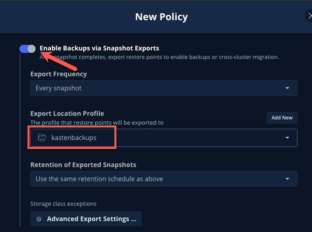Viewport: 312px width, 232px height.
Task: Open the Export Frequency dropdown
Action: 164,88
